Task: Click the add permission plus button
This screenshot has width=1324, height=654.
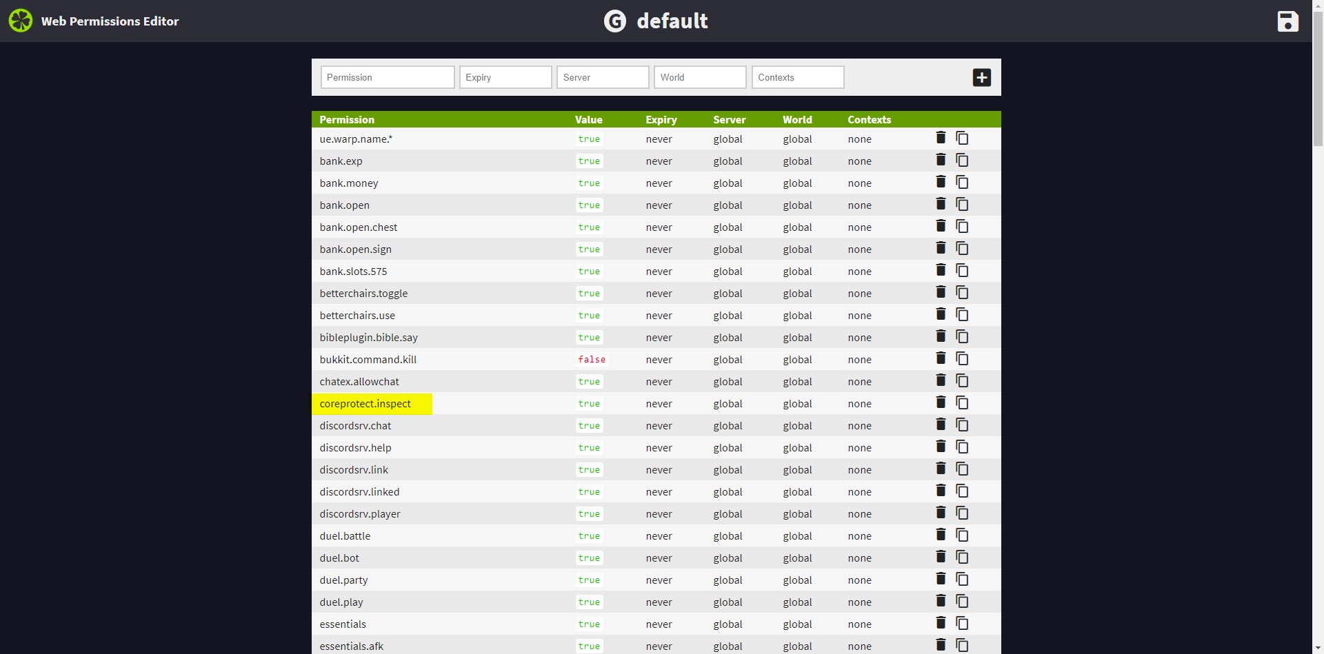Action: tap(981, 78)
